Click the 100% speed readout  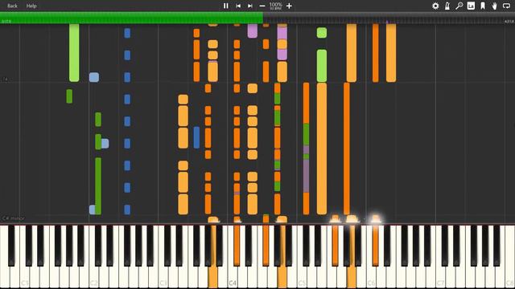coord(275,5)
